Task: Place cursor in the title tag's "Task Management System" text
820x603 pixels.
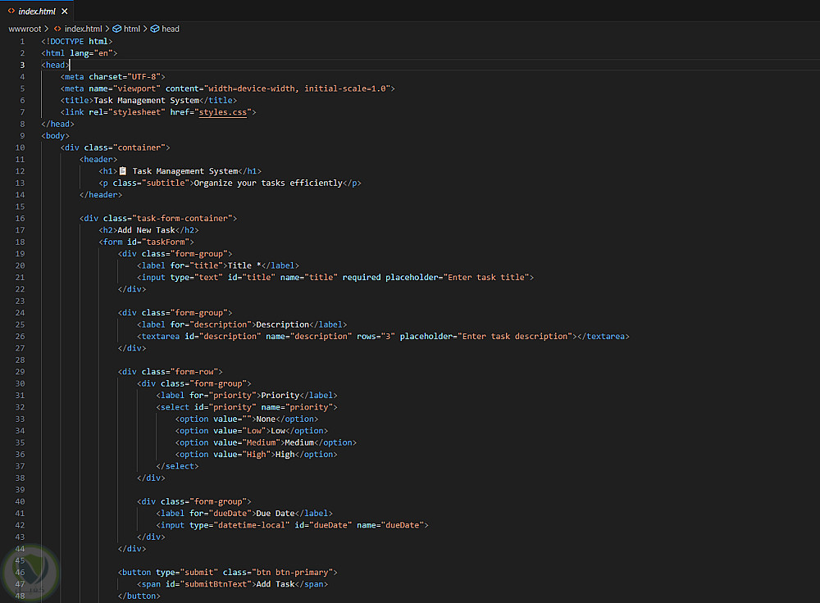Action: click(146, 101)
